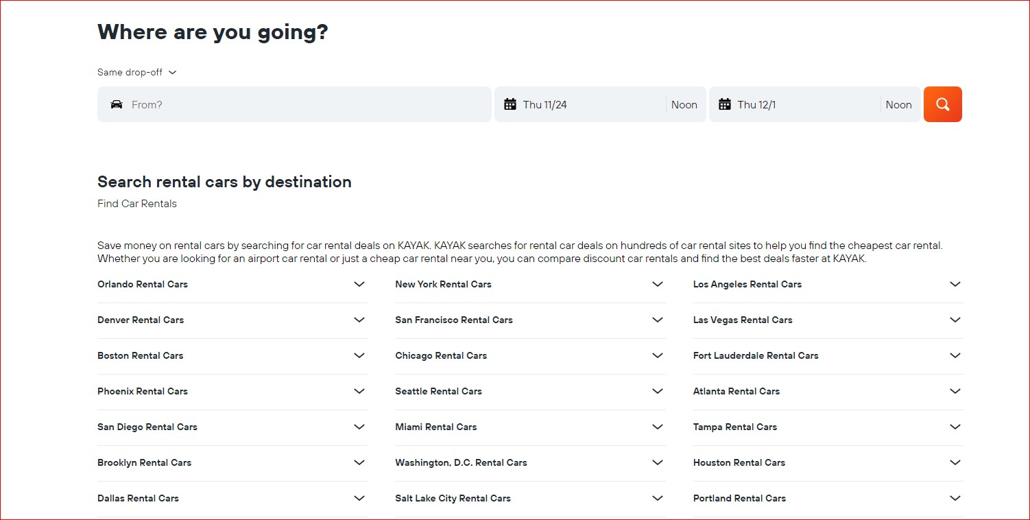This screenshot has width=1030, height=520.
Task: Click Houston Rental Cars label
Action: (x=739, y=462)
